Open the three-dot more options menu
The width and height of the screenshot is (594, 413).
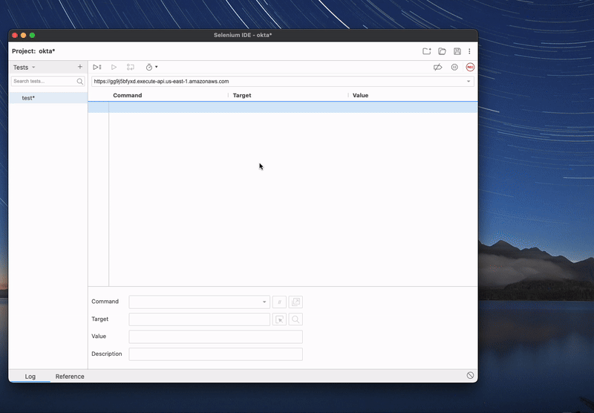pos(469,51)
